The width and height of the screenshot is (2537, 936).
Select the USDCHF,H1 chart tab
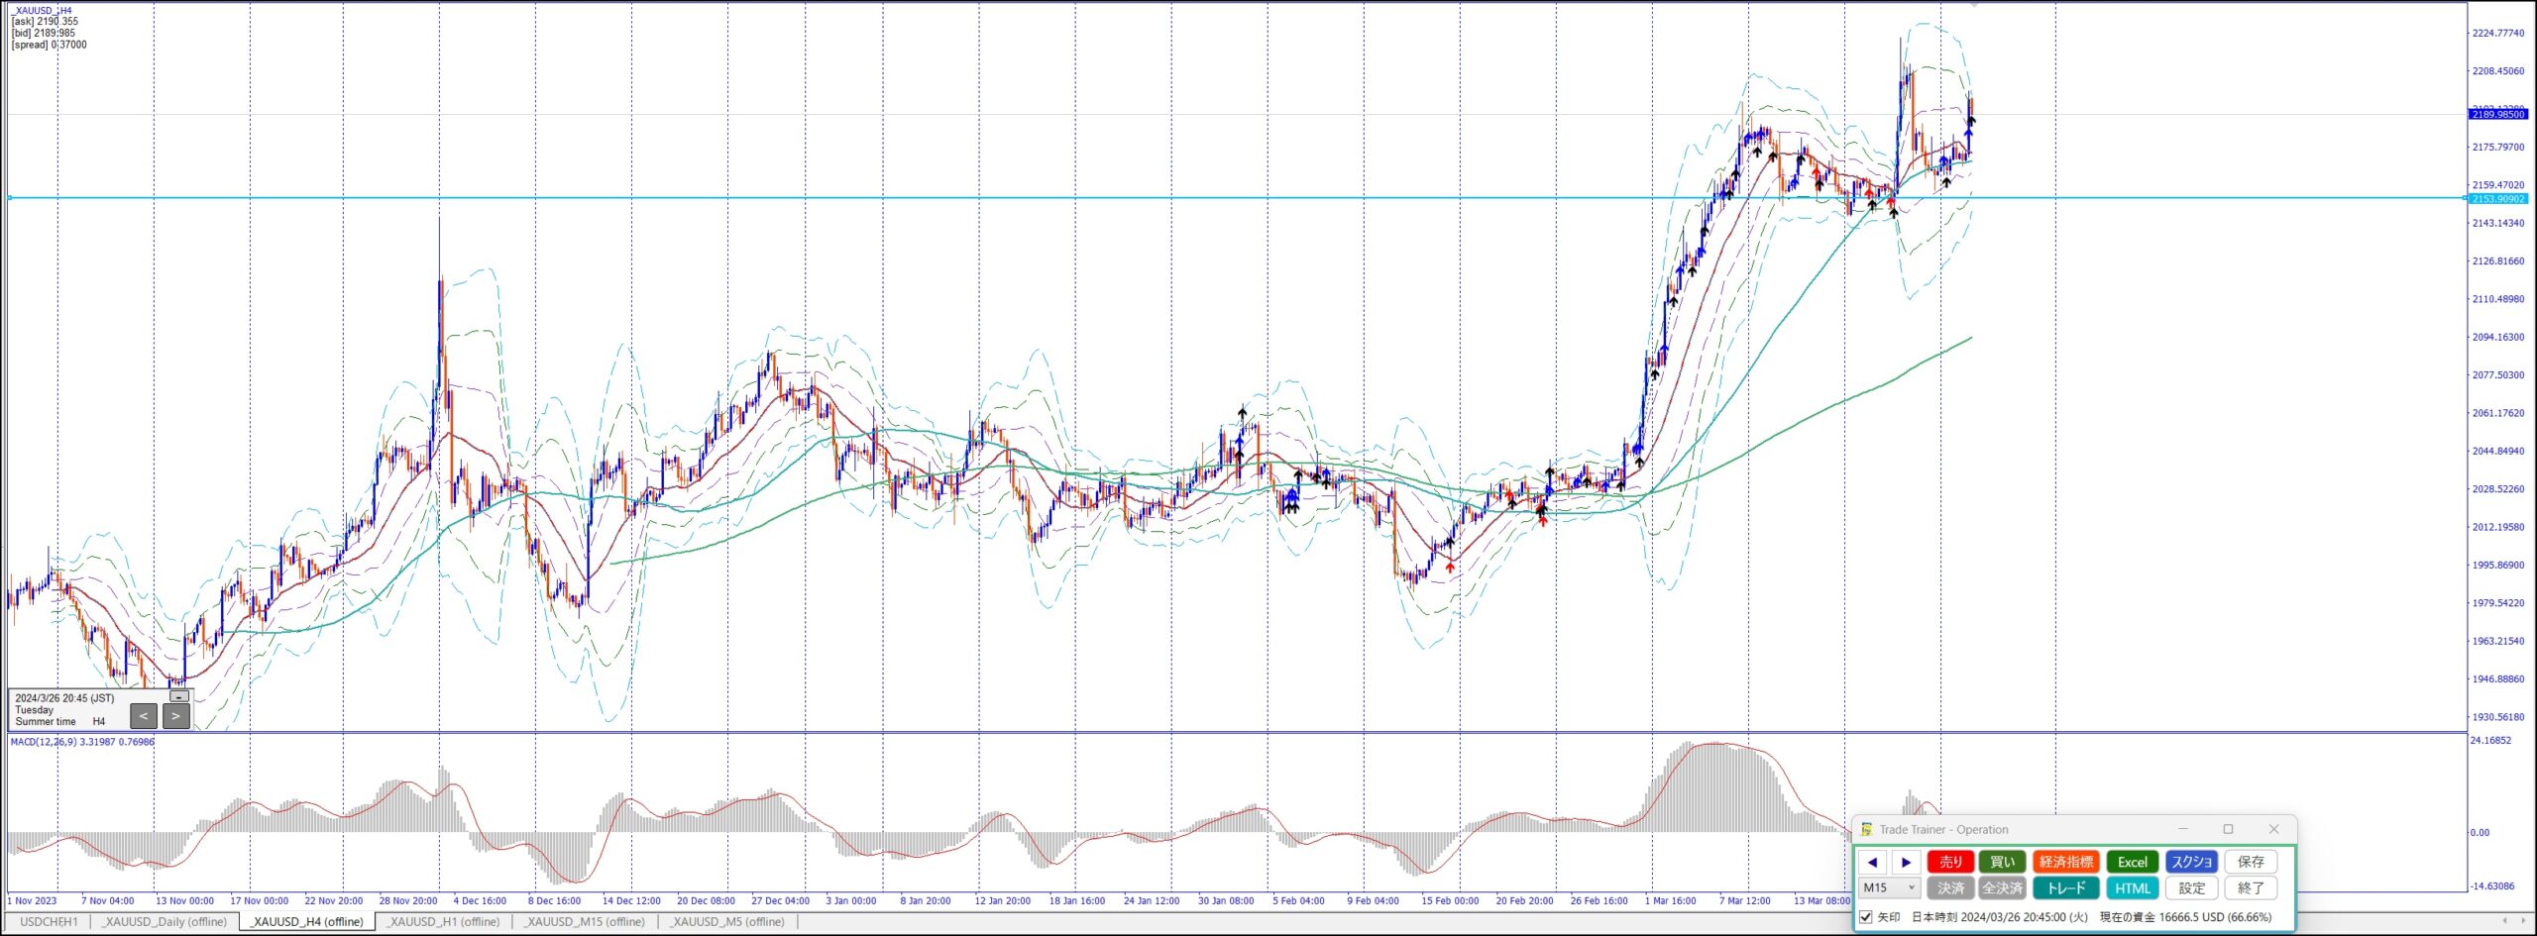(49, 921)
